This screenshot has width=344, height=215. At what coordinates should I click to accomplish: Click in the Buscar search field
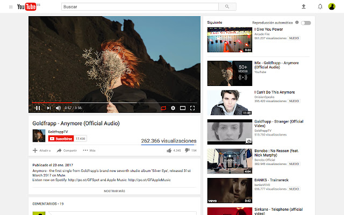[140, 7]
